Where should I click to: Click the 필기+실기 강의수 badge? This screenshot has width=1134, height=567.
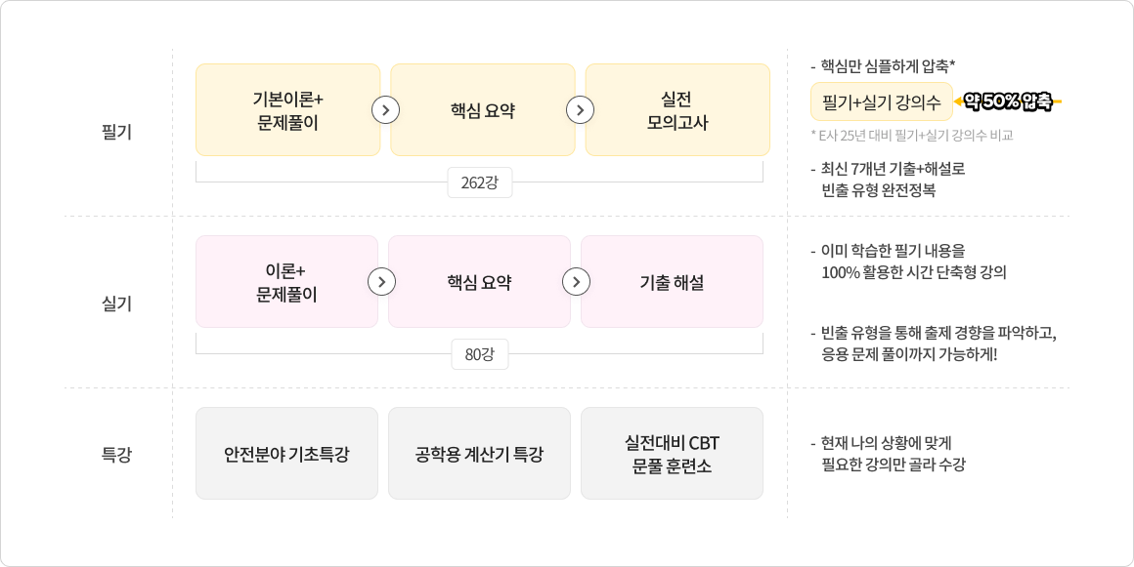pyautogui.click(x=882, y=101)
